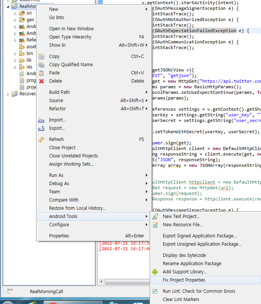Click the console horizontal scrollbar track
The width and height of the screenshot is (261, 304).
[x=127, y=281]
